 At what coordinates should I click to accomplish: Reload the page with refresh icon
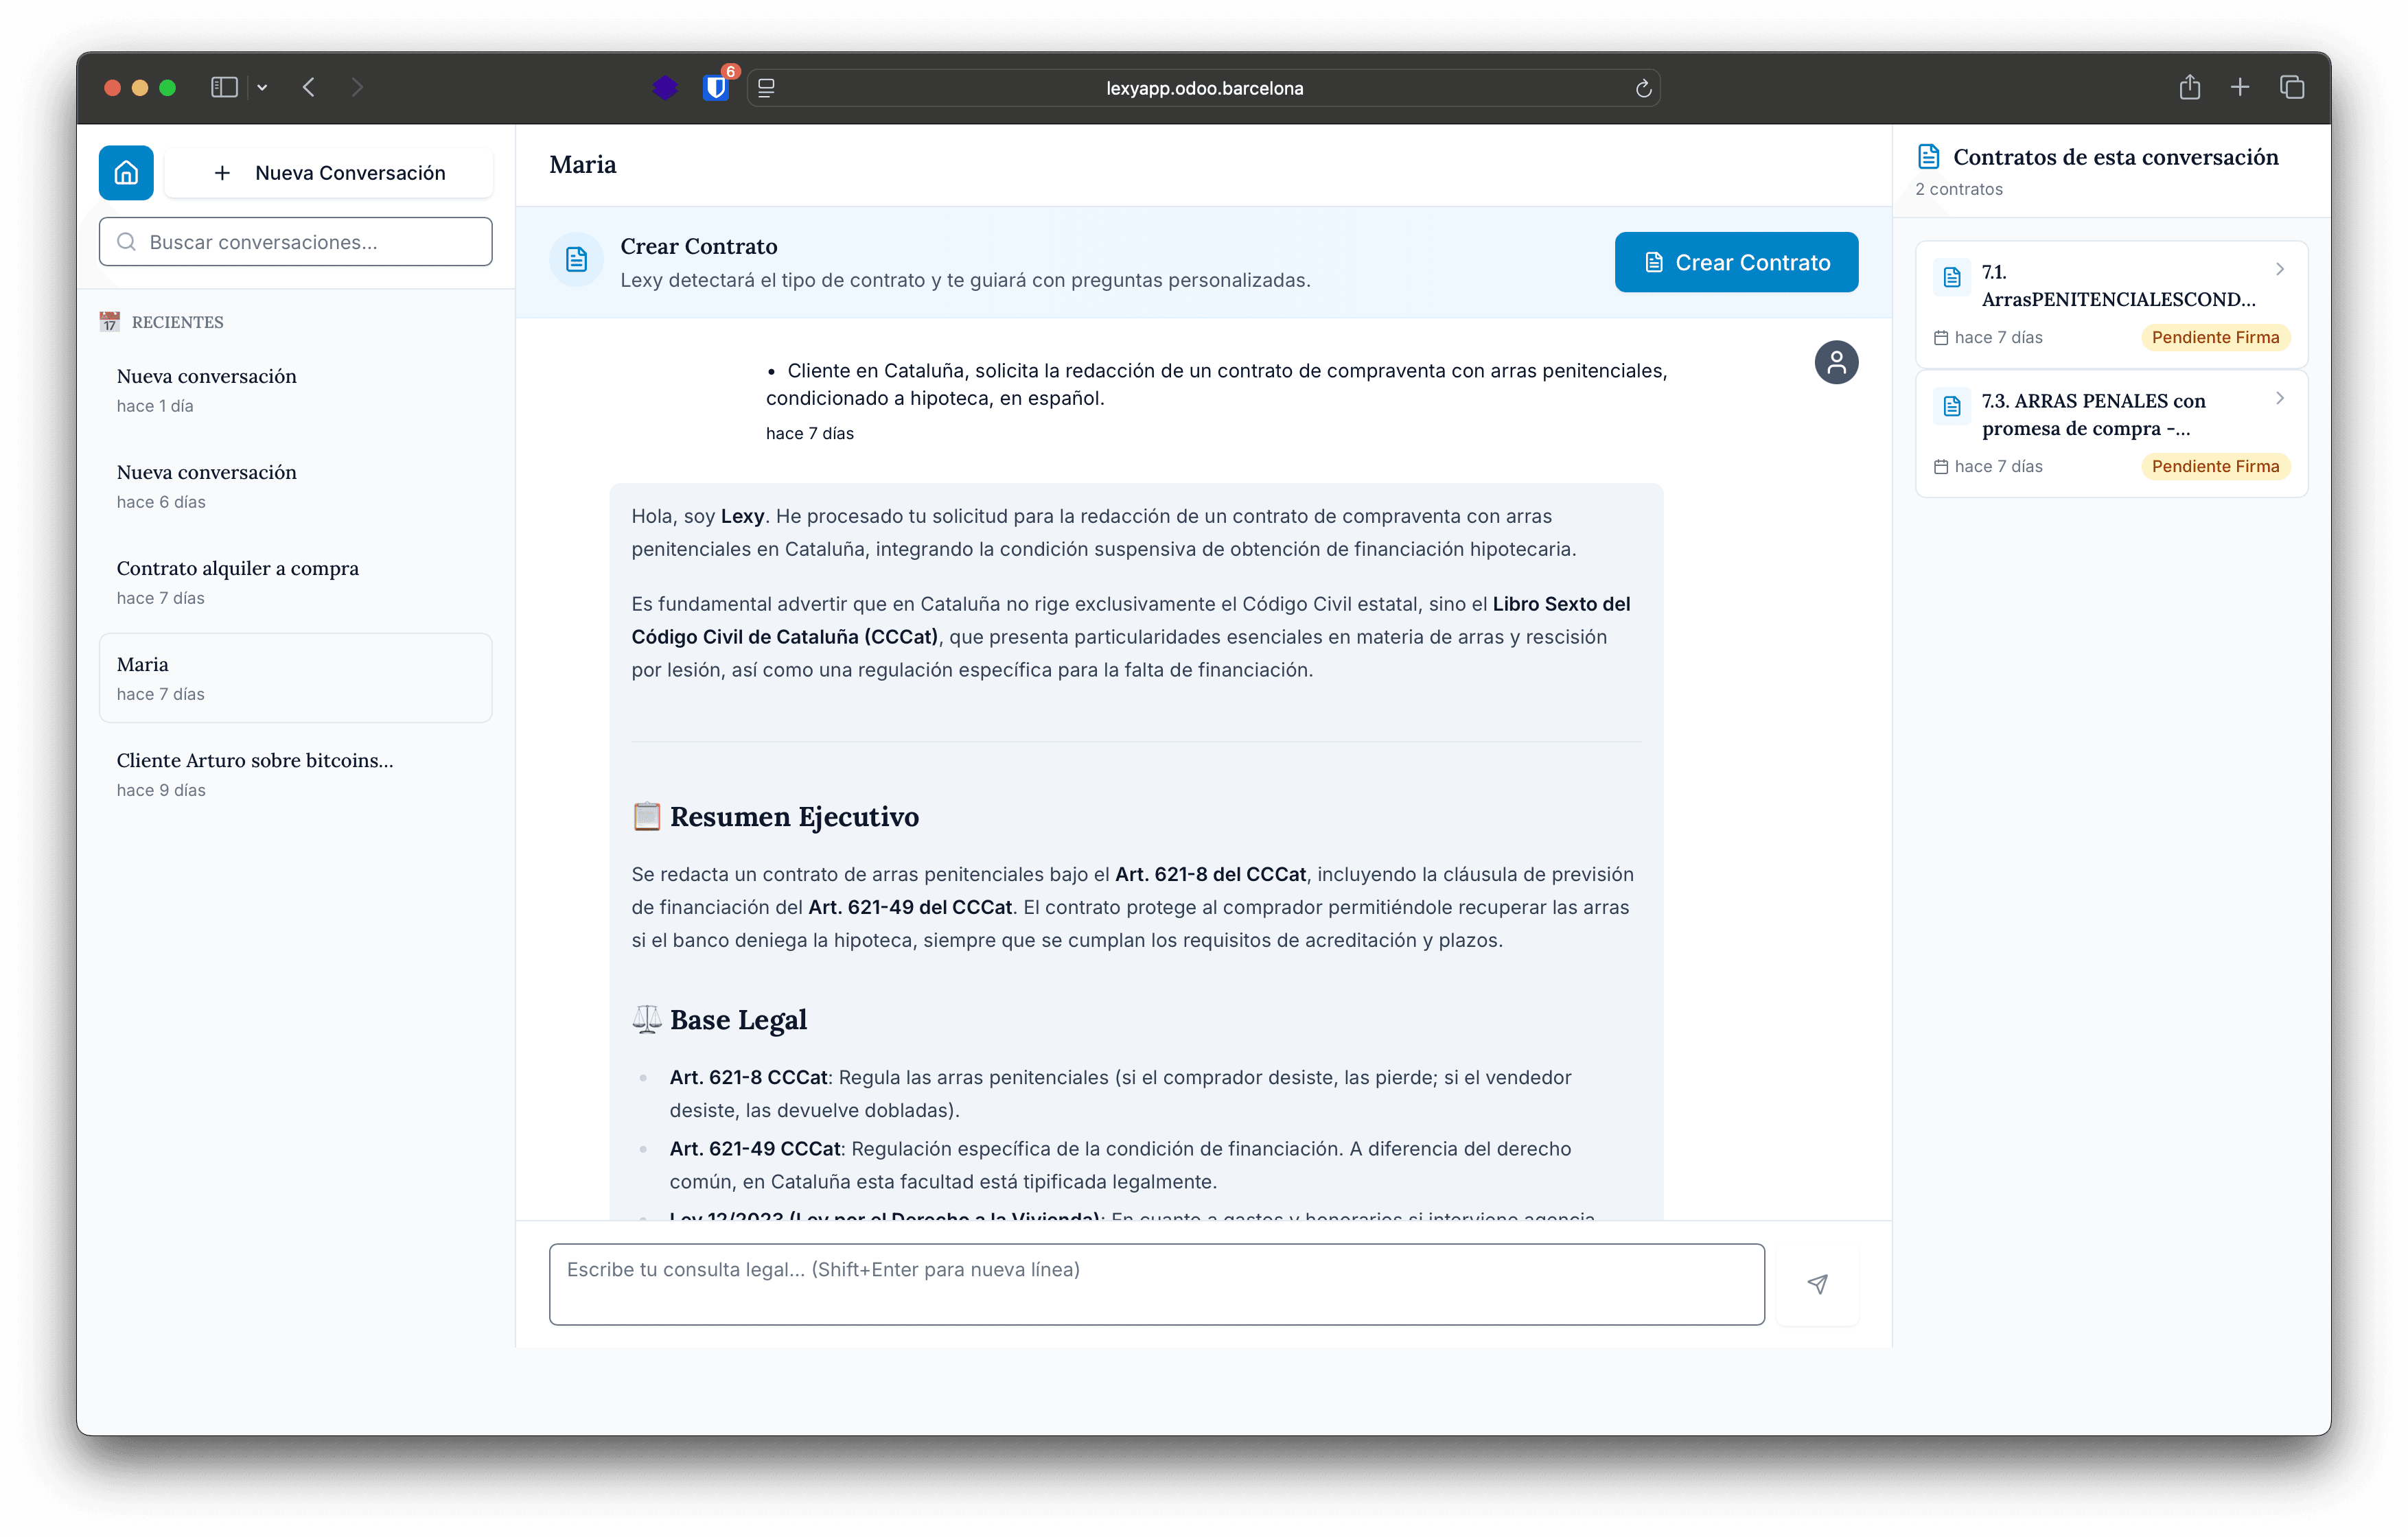[1643, 89]
